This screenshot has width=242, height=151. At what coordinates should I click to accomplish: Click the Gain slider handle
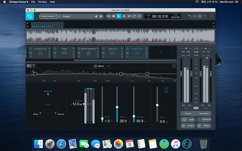(157, 105)
